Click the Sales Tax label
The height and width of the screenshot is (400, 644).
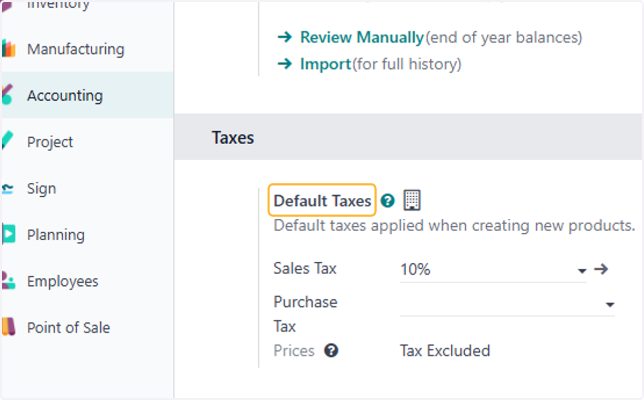pyautogui.click(x=305, y=268)
